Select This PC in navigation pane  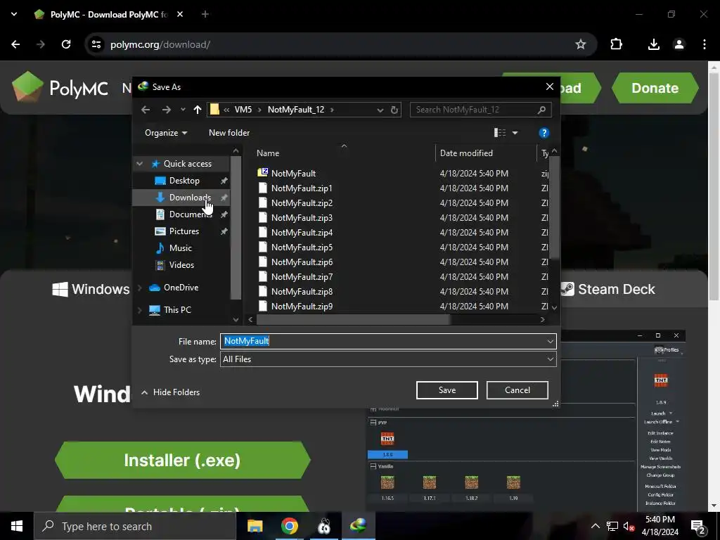176,310
